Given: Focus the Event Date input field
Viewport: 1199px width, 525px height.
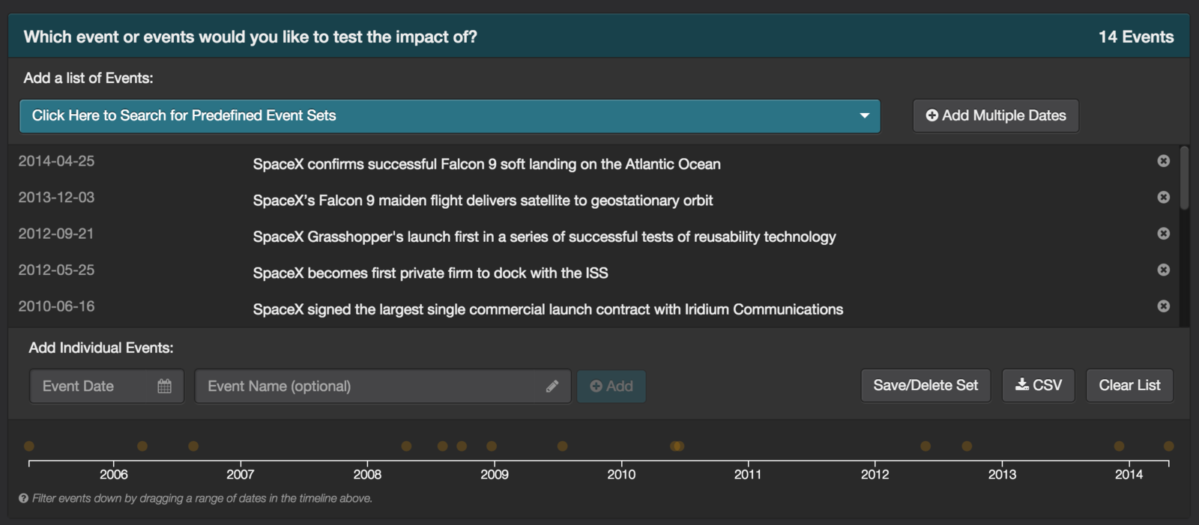Looking at the screenshot, I should click(106, 386).
